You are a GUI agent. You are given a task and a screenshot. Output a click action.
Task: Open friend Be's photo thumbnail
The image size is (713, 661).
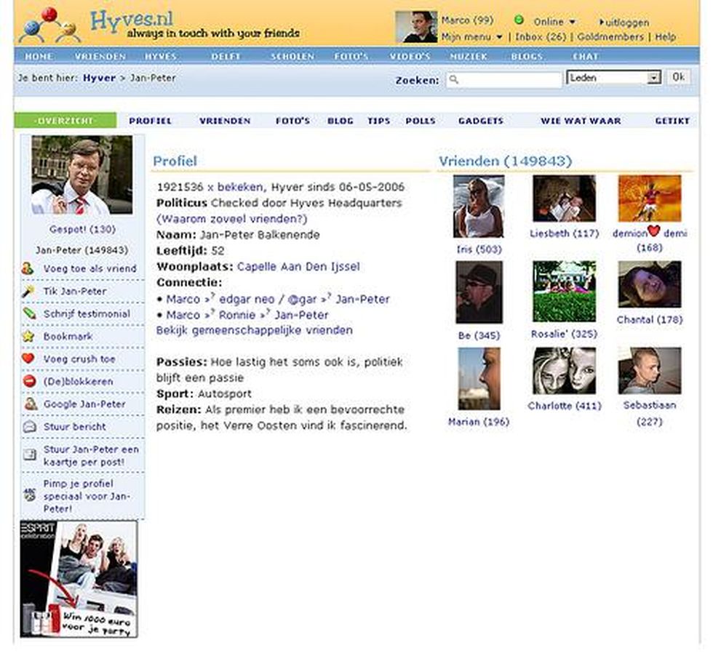pyautogui.click(x=479, y=292)
